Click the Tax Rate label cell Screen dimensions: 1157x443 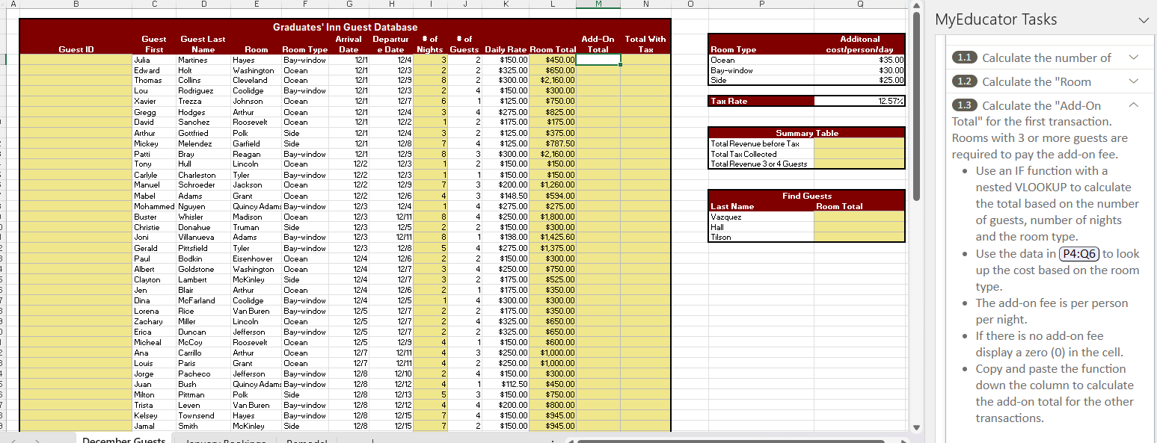point(761,101)
